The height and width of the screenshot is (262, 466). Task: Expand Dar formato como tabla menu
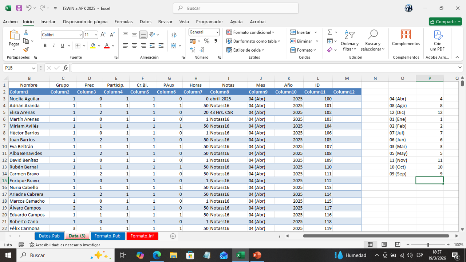coord(253,41)
